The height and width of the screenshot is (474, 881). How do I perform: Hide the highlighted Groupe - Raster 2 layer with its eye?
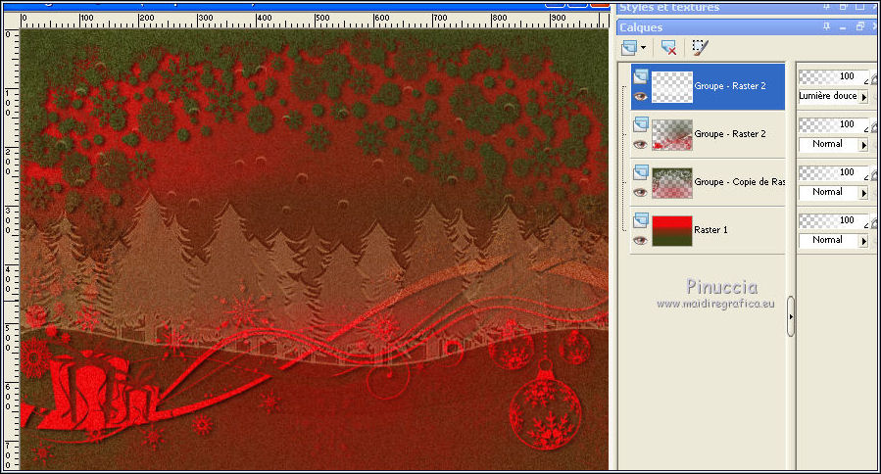pos(641,97)
